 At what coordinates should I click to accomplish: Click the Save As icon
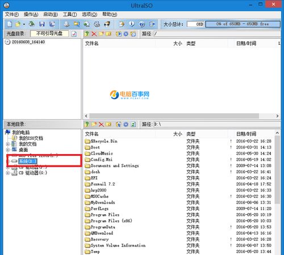click(52, 24)
